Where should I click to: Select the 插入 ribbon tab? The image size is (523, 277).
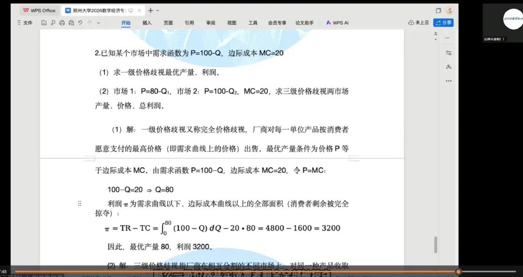(147, 23)
